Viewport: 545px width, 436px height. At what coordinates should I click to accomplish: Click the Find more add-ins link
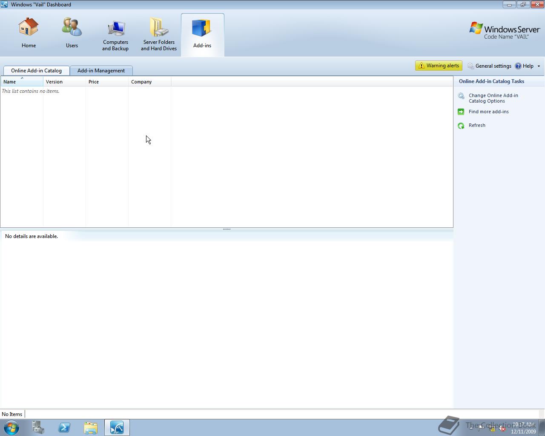click(x=488, y=112)
